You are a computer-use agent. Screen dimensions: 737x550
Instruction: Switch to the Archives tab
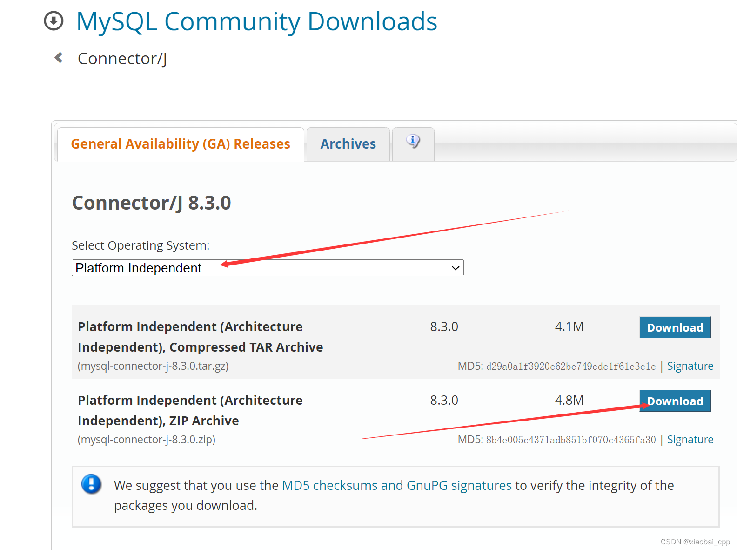point(348,144)
